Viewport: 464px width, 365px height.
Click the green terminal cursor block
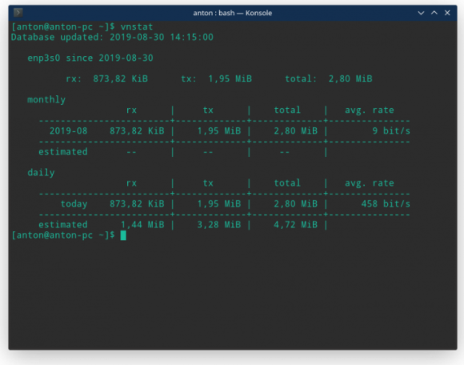(x=123, y=235)
